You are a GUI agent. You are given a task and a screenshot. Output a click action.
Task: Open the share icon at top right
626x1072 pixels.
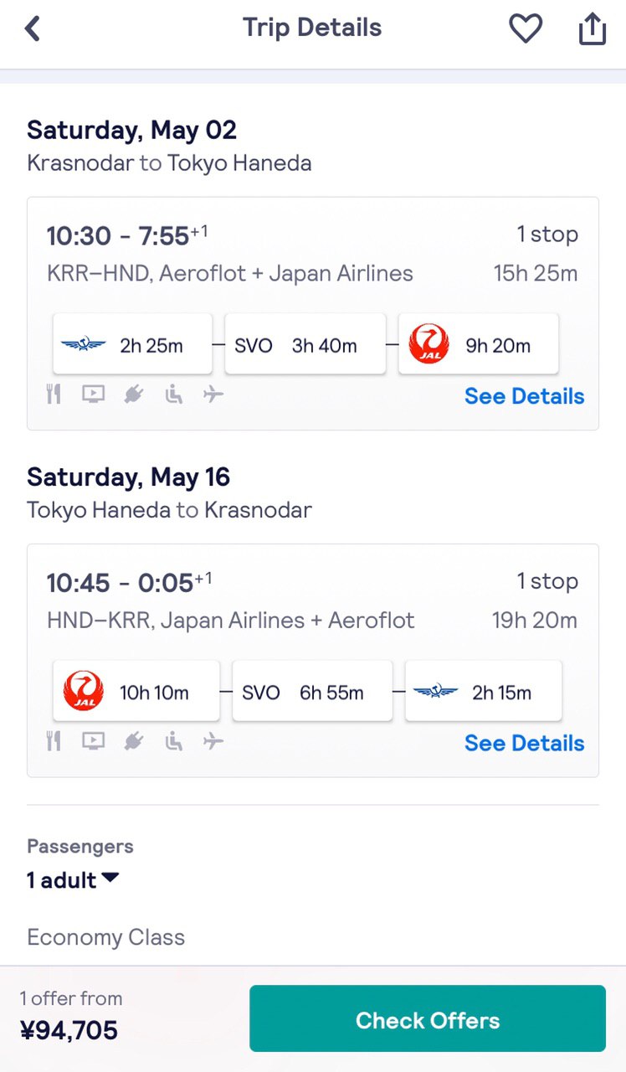pos(592,29)
